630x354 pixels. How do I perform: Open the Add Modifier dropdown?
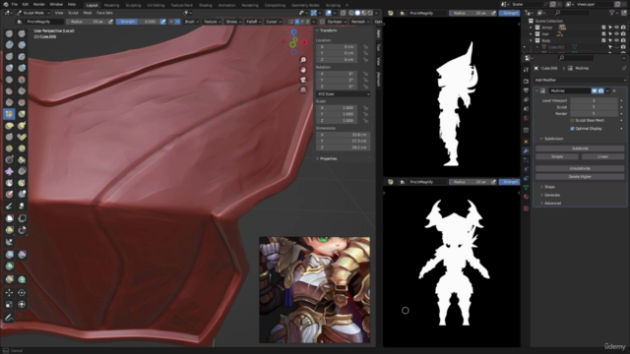tap(580, 80)
